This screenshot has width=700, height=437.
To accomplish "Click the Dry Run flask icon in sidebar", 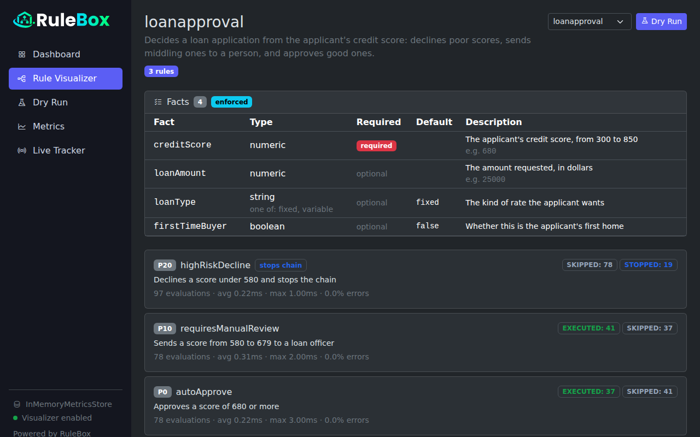I will coord(22,103).
